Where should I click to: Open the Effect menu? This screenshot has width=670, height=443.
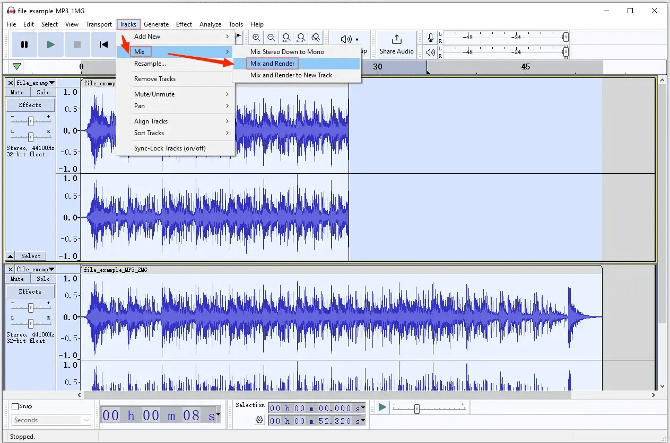point(184,24)
